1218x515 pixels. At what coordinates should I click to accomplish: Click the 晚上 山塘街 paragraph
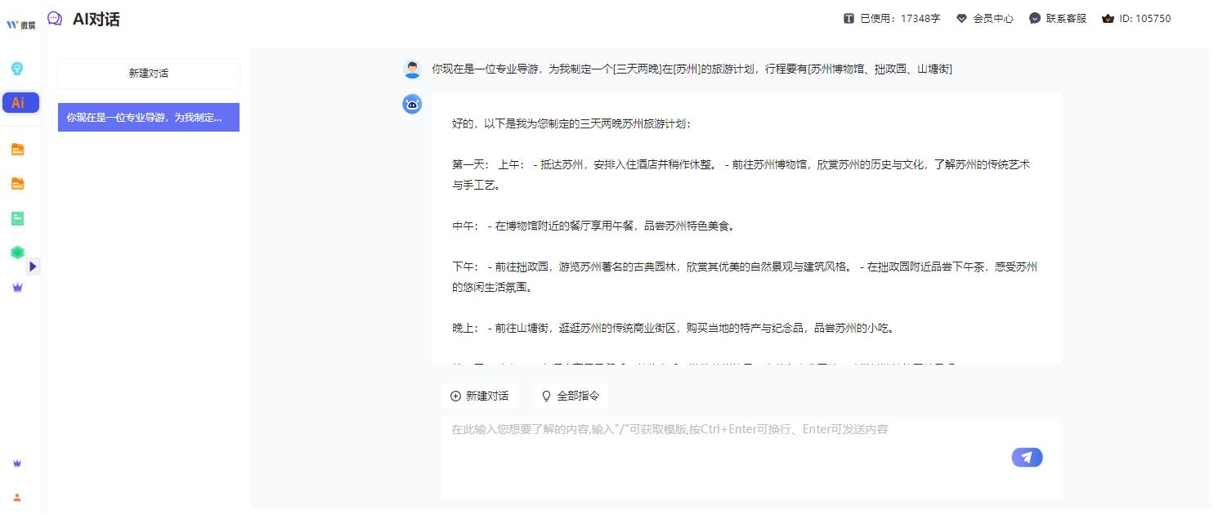click(x=673, y=329)
